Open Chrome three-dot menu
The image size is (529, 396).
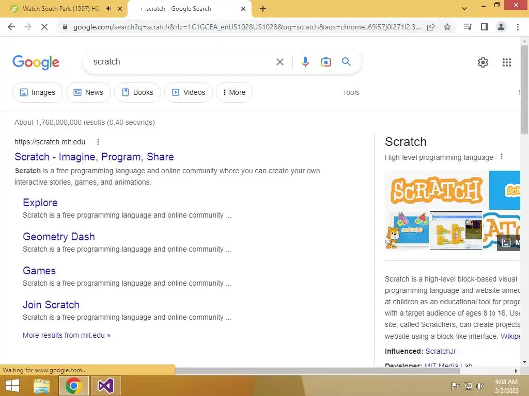(518, 27)
